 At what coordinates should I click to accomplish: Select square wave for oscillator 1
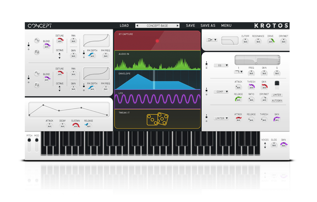click(x=37, y=52)
